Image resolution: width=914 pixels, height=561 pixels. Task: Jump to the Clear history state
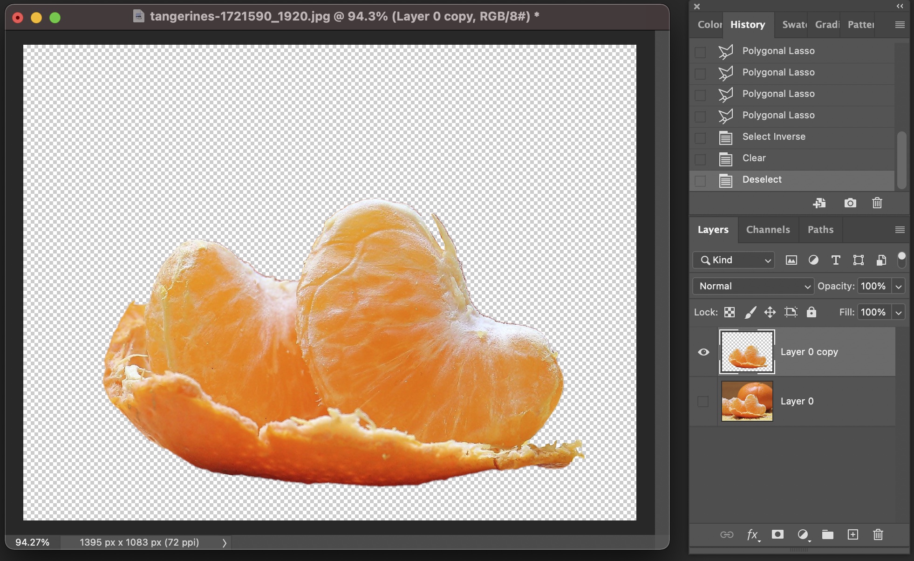click(754, 158)
